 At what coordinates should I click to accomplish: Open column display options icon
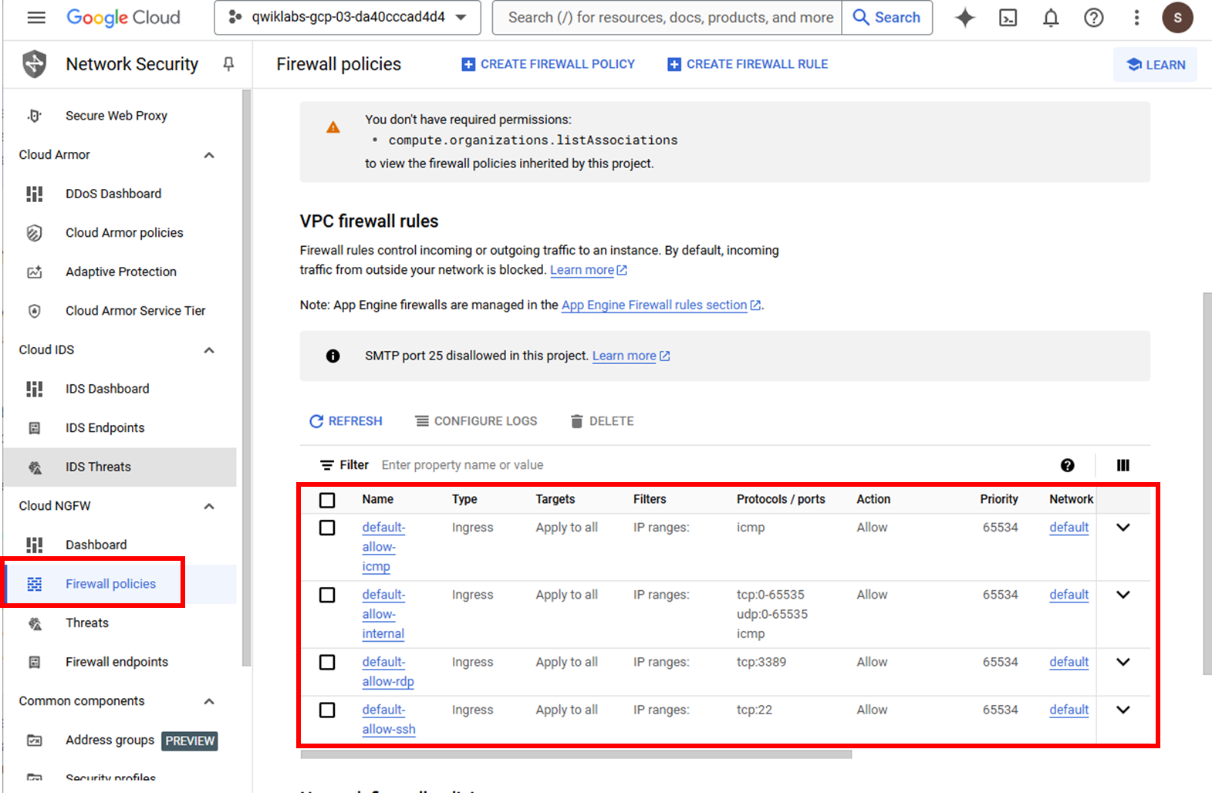pyautogui.click(x=1123, y=465)
